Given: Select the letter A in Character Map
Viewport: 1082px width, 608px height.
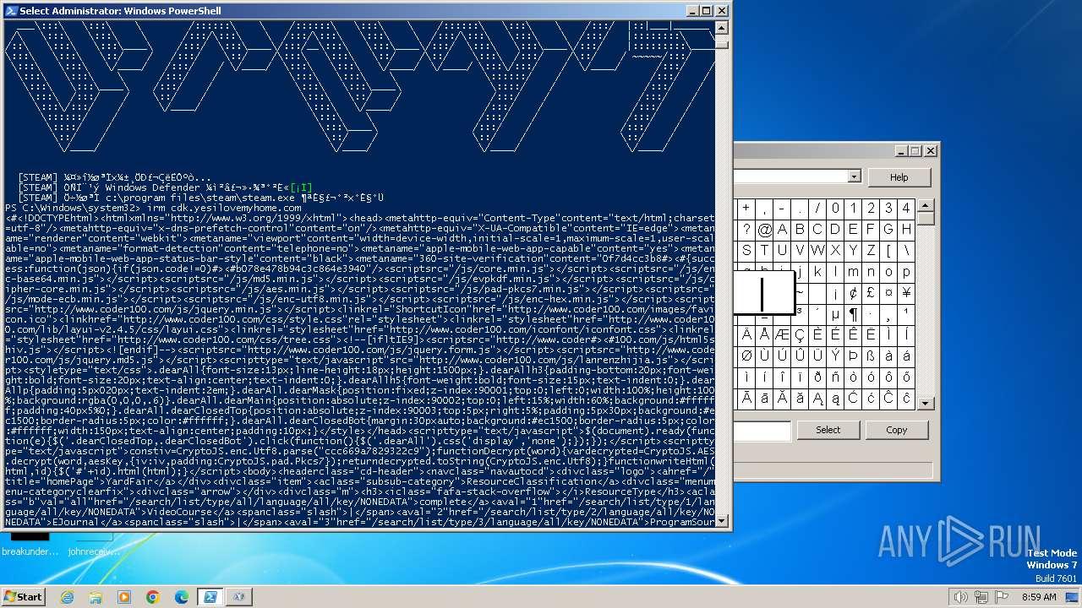Looking at the screenshot, I should pyautogui.click(x=782, y=229).
